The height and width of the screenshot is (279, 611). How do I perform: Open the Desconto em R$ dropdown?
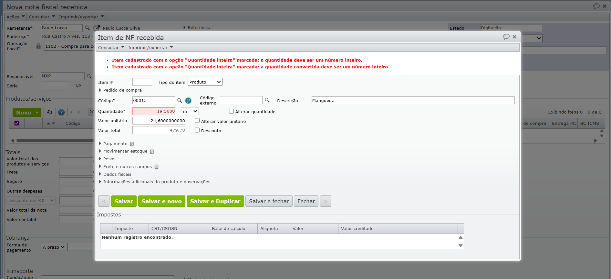click(31, 200)
